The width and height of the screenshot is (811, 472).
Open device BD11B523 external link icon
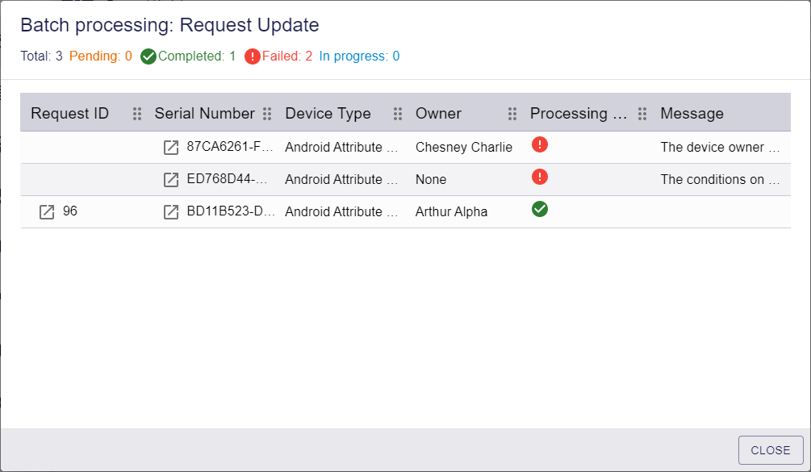(171, 212)
